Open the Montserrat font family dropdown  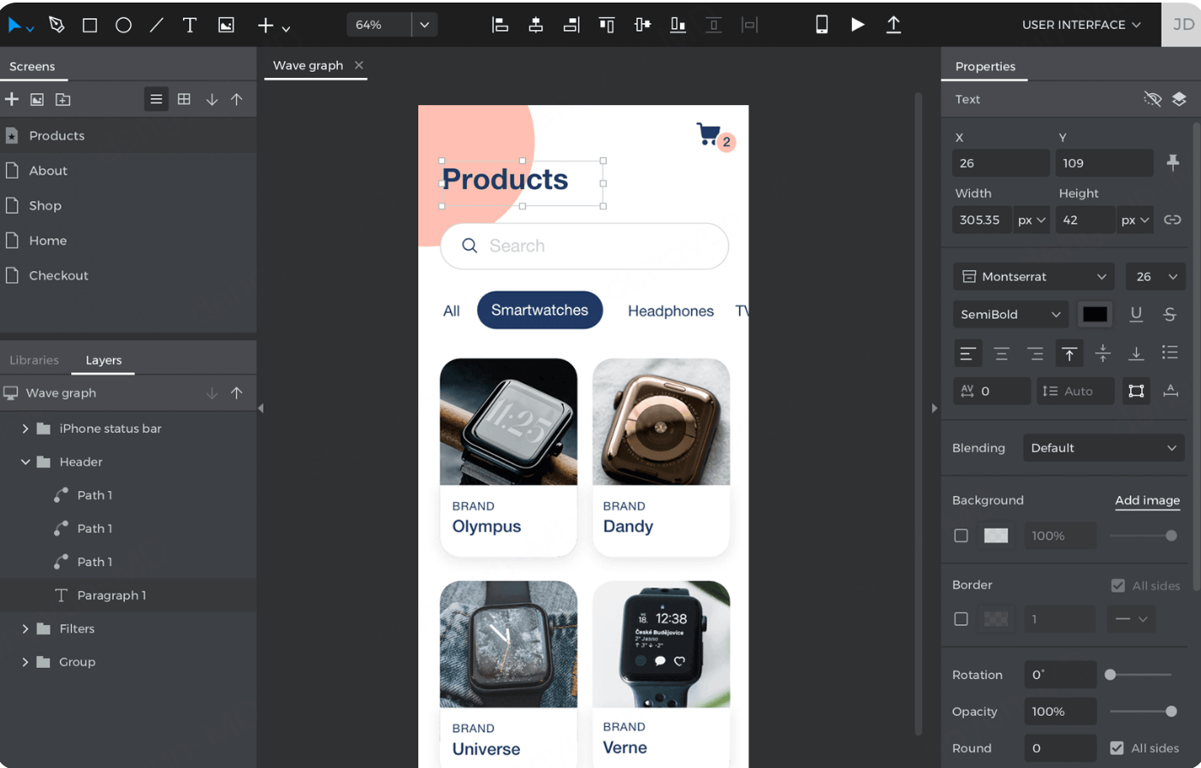coord(1032,276)
